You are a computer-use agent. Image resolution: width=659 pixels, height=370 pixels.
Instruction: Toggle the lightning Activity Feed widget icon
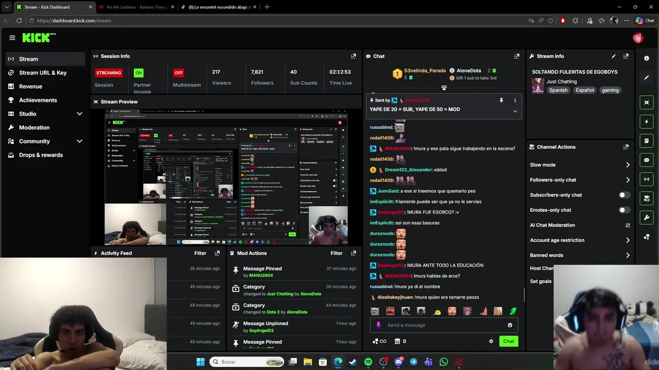pyautogui.click(x=647, y=122)
